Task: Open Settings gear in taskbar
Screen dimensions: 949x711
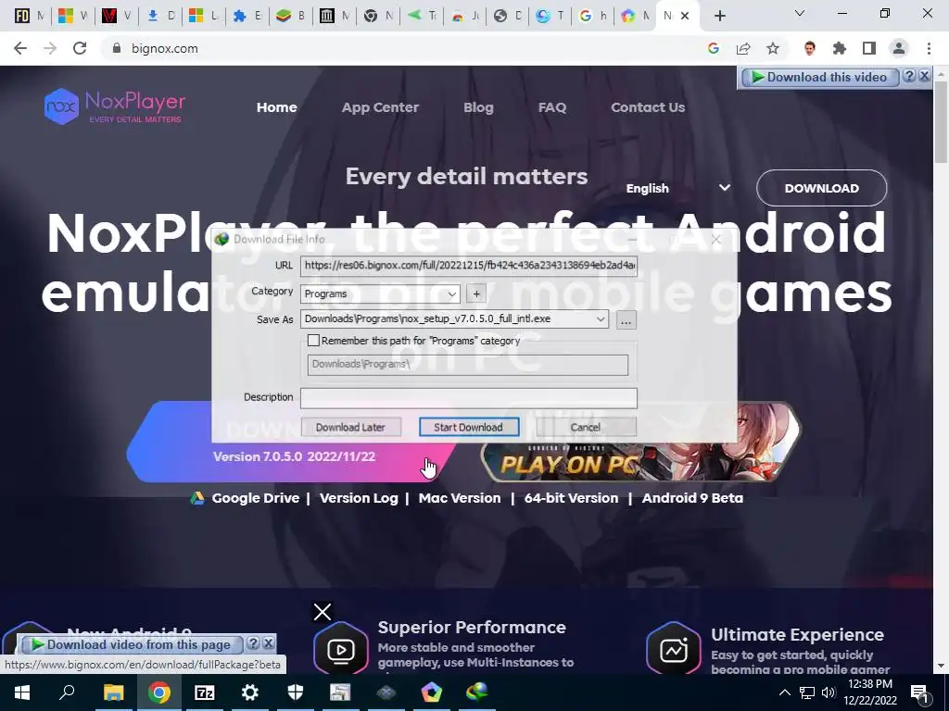Action: [250, 692]
